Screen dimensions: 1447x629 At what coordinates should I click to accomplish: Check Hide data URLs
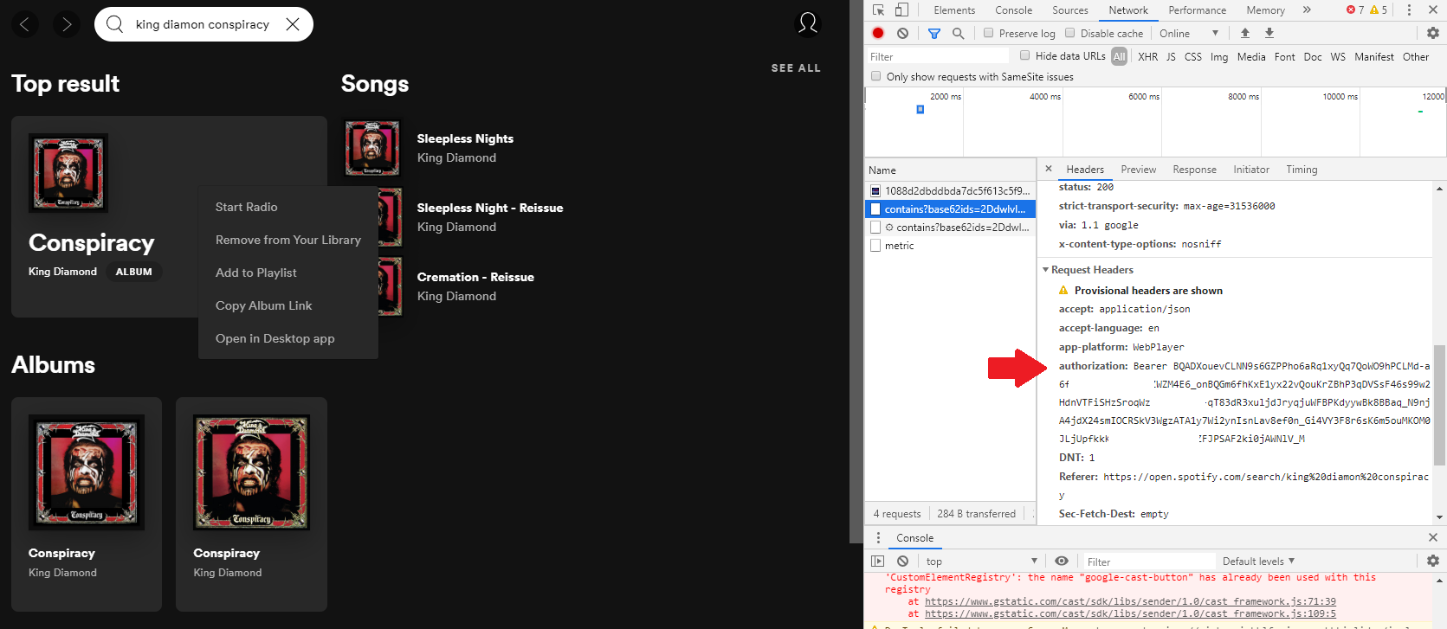pos(1025,55)
